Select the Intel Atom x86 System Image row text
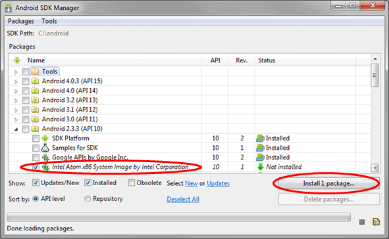The image size is (389, 239). (120, 167)
